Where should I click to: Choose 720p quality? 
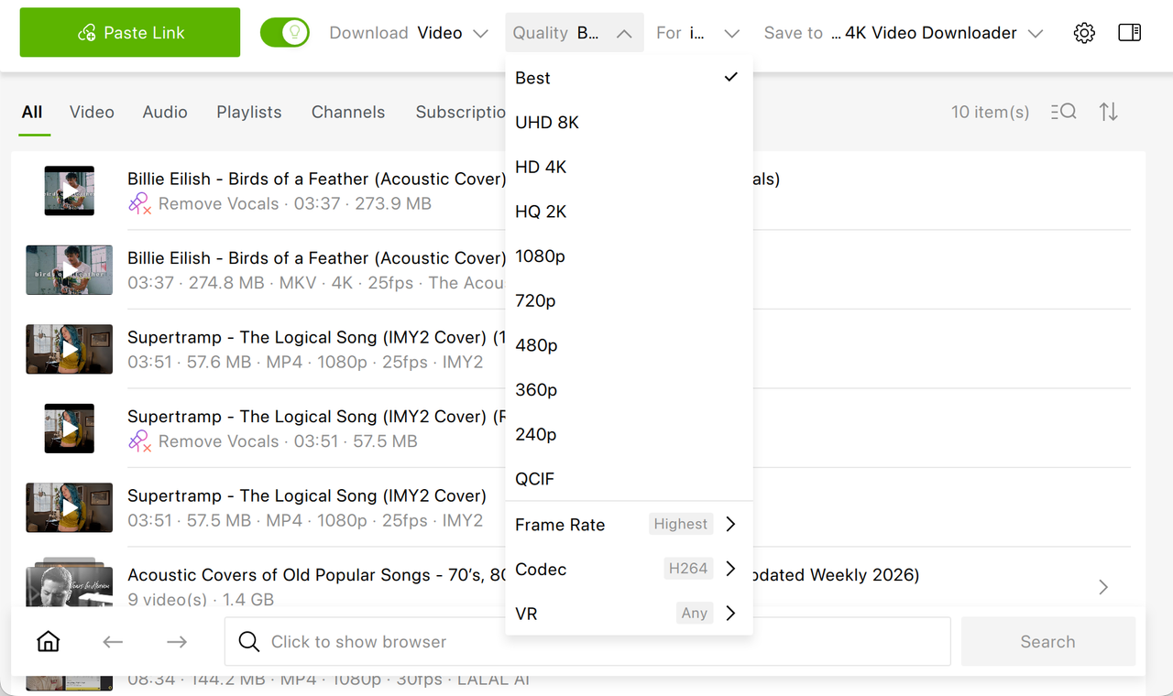[x=629, y=300]
